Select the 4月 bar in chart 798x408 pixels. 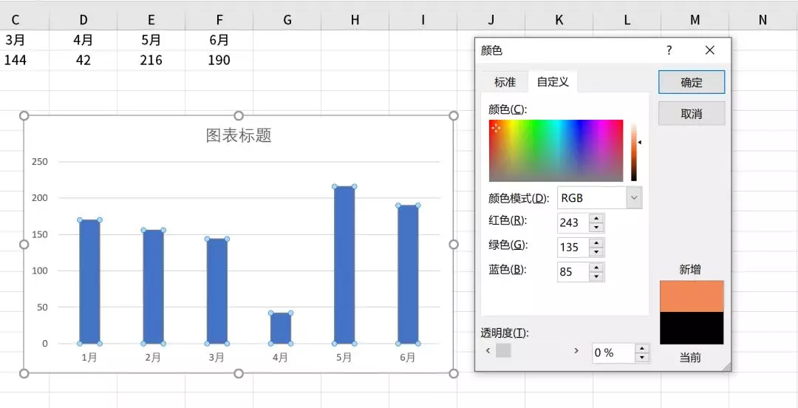tap(281, 328)
